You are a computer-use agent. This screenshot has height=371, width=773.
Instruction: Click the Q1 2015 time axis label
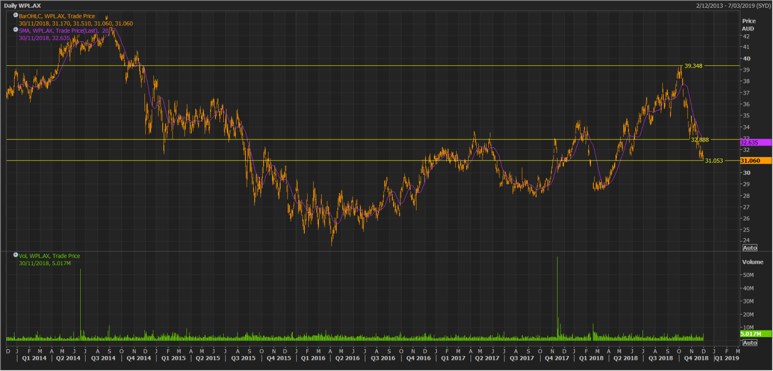173,358
